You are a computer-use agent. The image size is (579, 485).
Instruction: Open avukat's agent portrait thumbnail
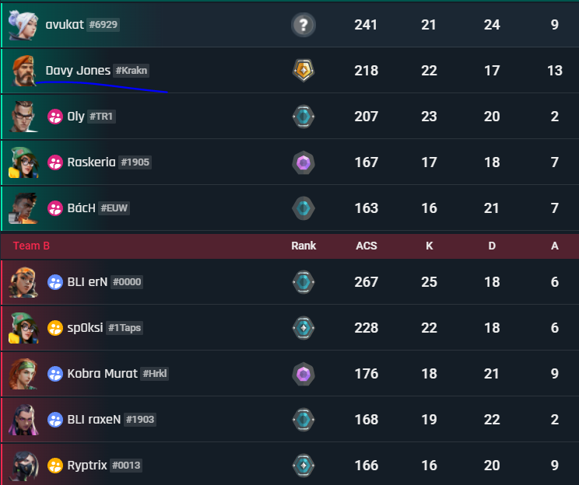tap(23, 25)
